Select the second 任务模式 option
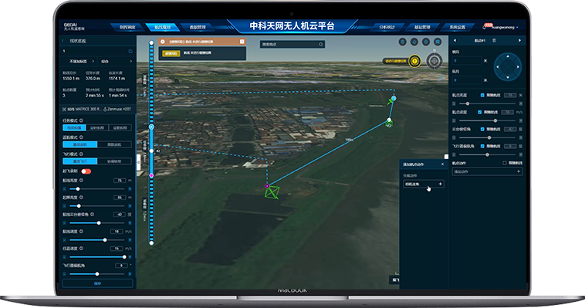 point(97,127)
